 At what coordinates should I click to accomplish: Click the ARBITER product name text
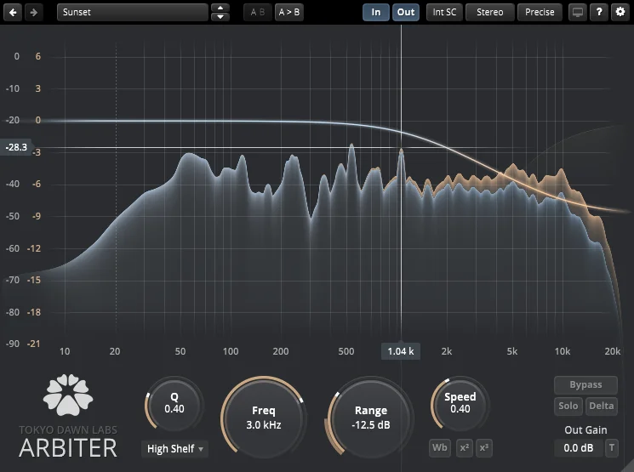pyautogui.click(x=68, y=448)
